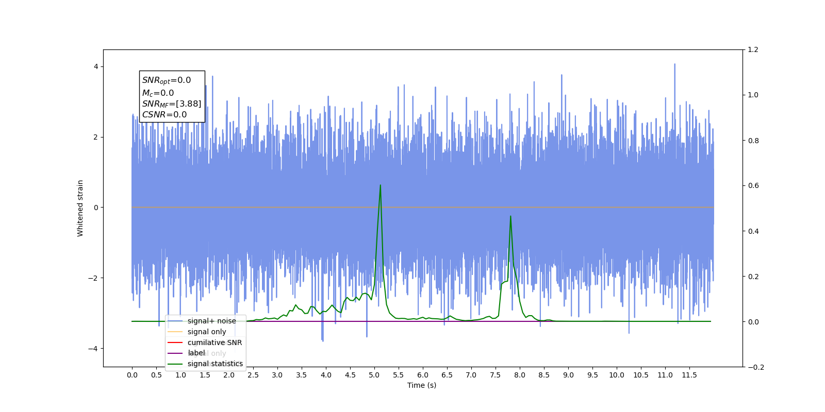Image resolution: width=825 pixels, height=412 pixels.
Task: Click the x-axis tick label 6.5
Action: [x=447, y=375]
